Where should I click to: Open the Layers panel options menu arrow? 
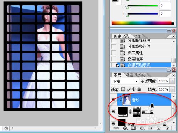[173, 76]
